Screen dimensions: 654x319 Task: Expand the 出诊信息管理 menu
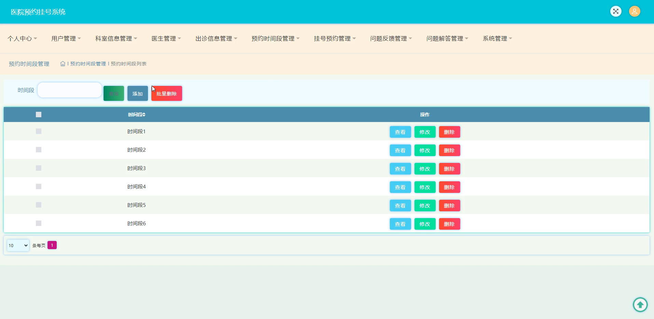(216, 39)
